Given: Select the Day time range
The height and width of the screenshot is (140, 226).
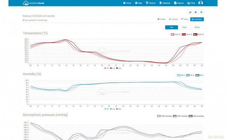Looking at the screenshot, I should 171,27.
